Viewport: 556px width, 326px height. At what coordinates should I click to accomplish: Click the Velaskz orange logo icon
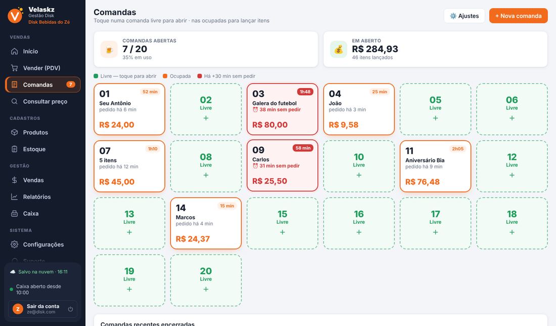coord(15,16)
